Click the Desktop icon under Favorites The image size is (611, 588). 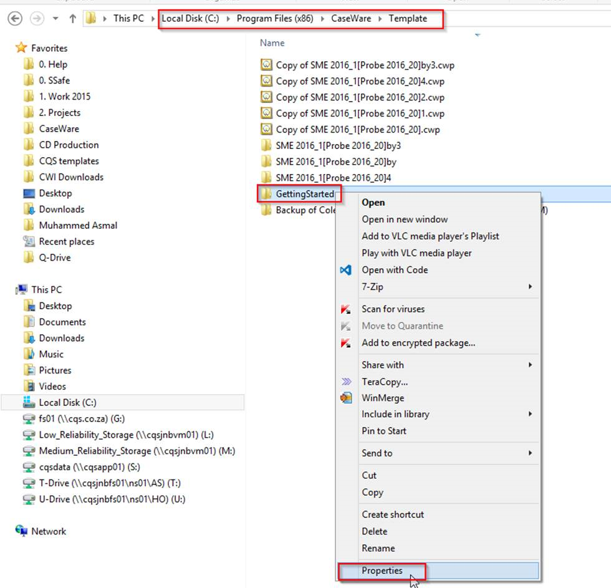[29, 193]
